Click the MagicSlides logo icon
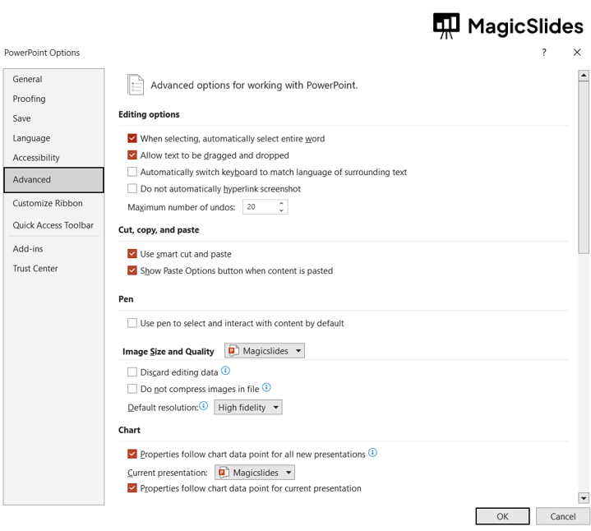 point(446,25)
